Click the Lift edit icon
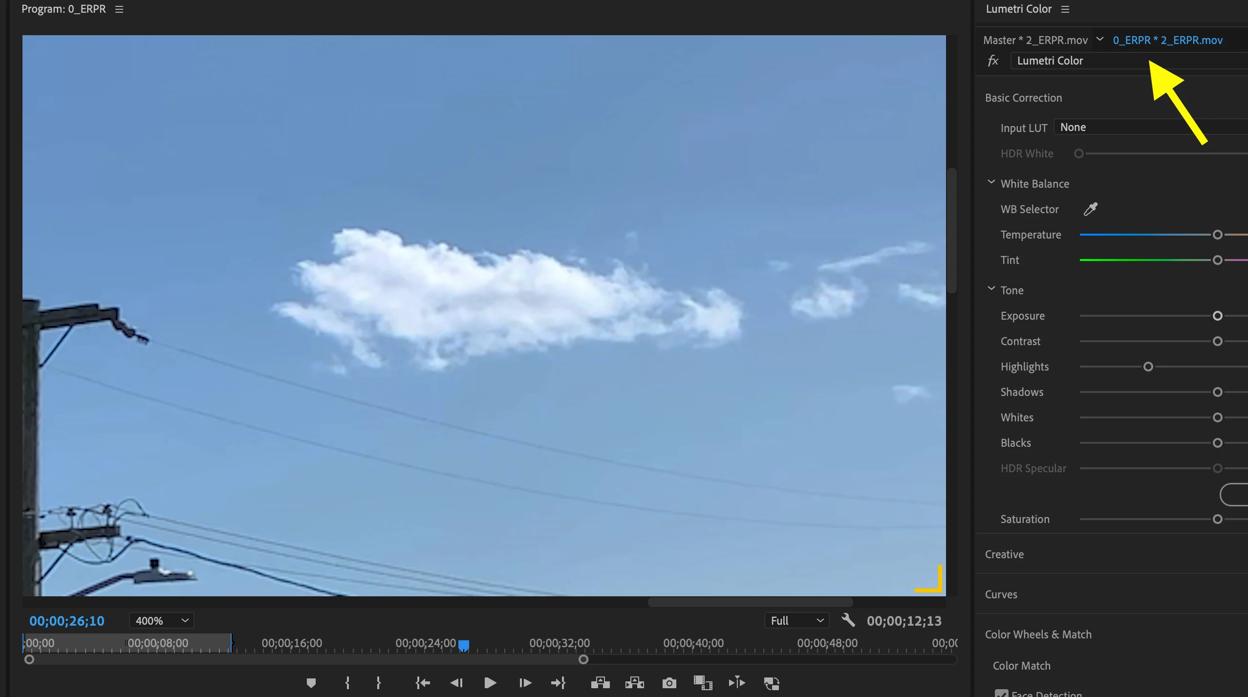1248x697 pixels. coord(600,683)
